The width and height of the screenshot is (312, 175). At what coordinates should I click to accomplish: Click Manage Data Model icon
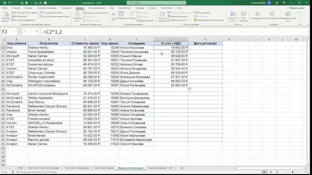[195, 20]
